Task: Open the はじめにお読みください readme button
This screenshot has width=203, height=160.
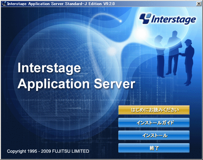Action: [154, 110]
